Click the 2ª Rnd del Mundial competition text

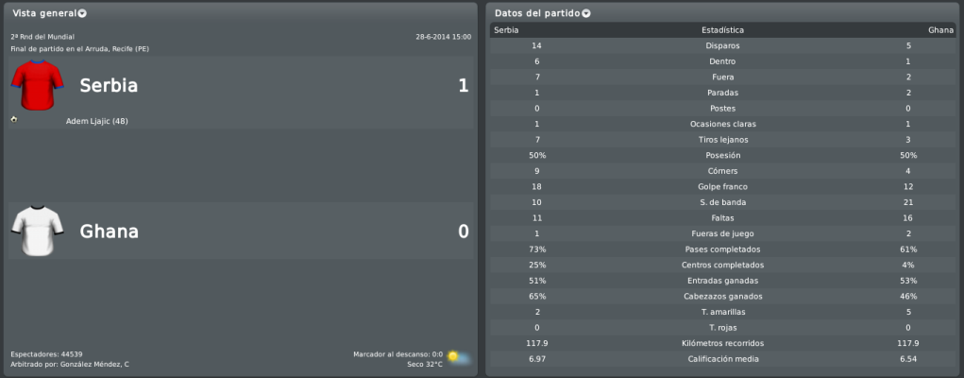click(42, 37)
